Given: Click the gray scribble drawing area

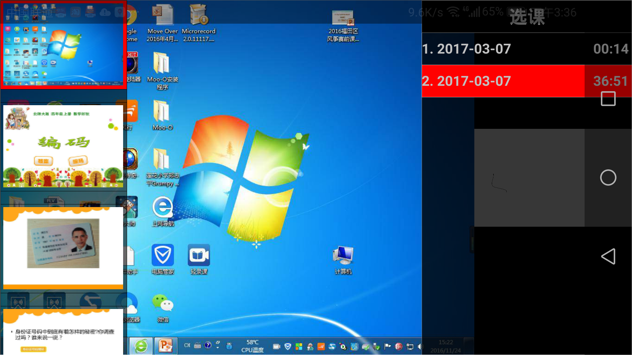Looking at the screenshot, I should tap(529, 177).
